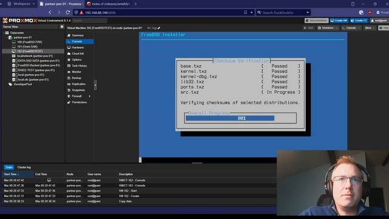The width and height of the screenshot is (389, 219).
Task: Select VM 102 (FreeBSDTEST) in tree
Action: pos(30,51)
